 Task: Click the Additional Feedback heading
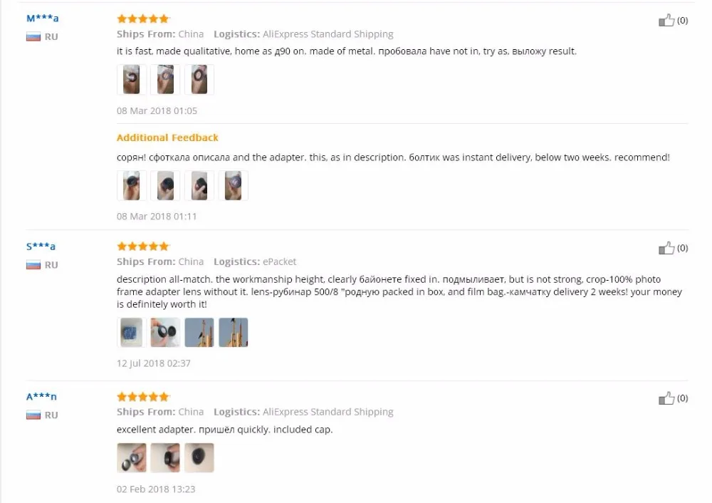click(x=167, y=138)
